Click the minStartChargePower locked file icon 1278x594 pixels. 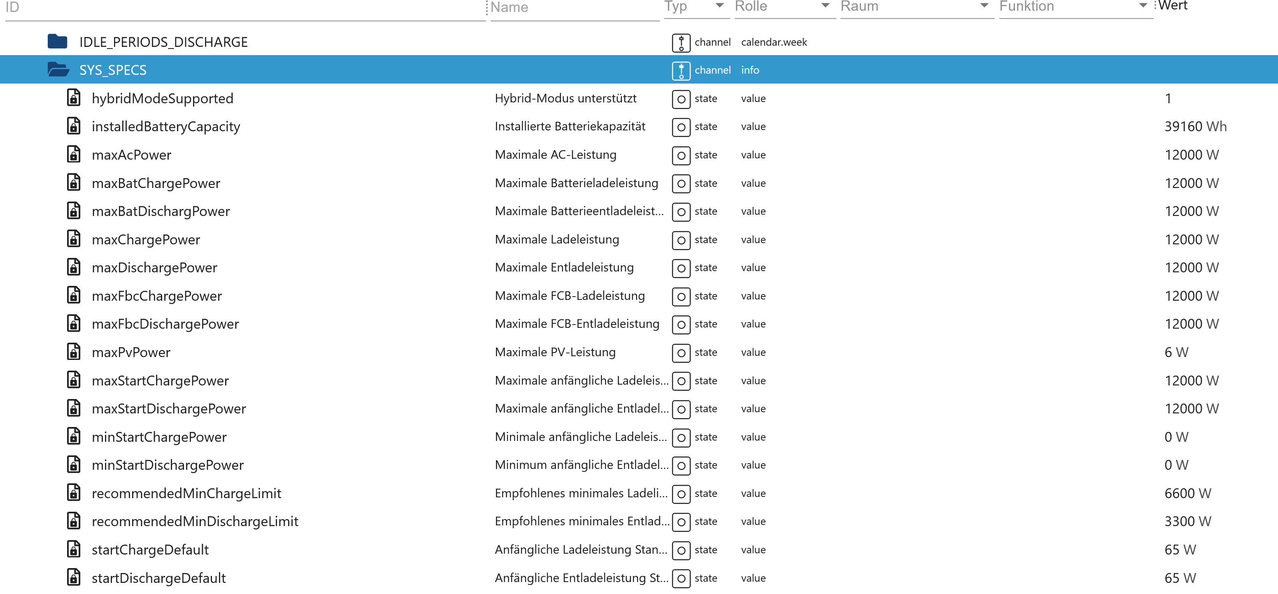(74, 436)
